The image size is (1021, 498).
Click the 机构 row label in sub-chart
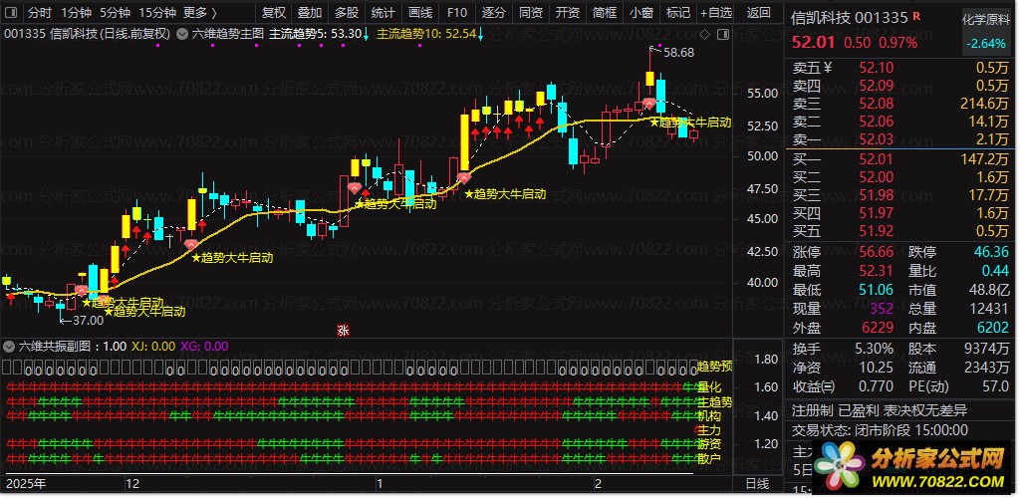(709, 415)
